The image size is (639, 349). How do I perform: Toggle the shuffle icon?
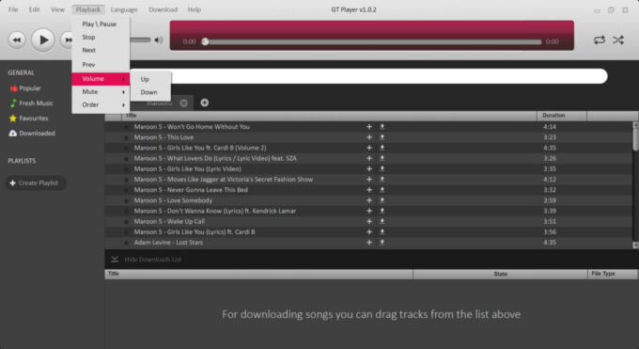[x=618, y=40]
